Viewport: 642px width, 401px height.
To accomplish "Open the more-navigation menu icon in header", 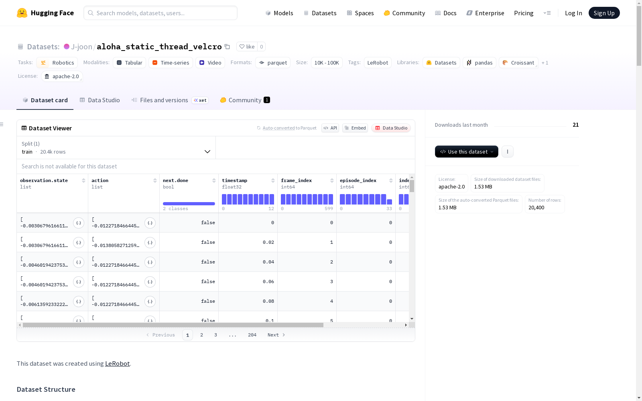I will coord(547,13).
